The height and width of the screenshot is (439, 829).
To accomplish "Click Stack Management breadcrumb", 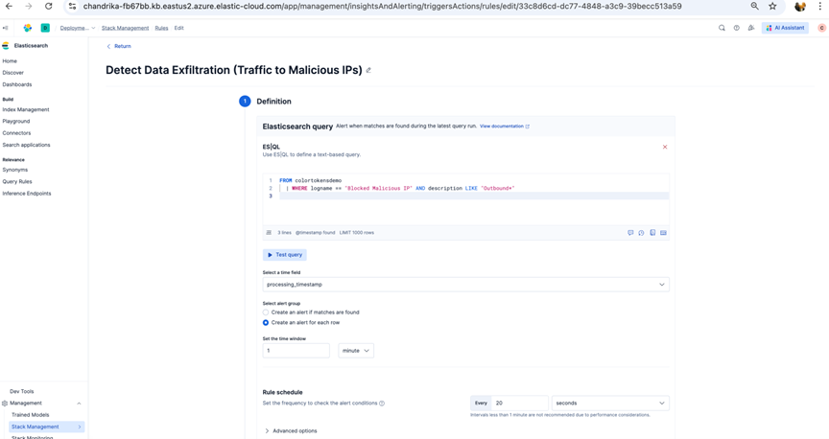I will [x=126, y=28].
